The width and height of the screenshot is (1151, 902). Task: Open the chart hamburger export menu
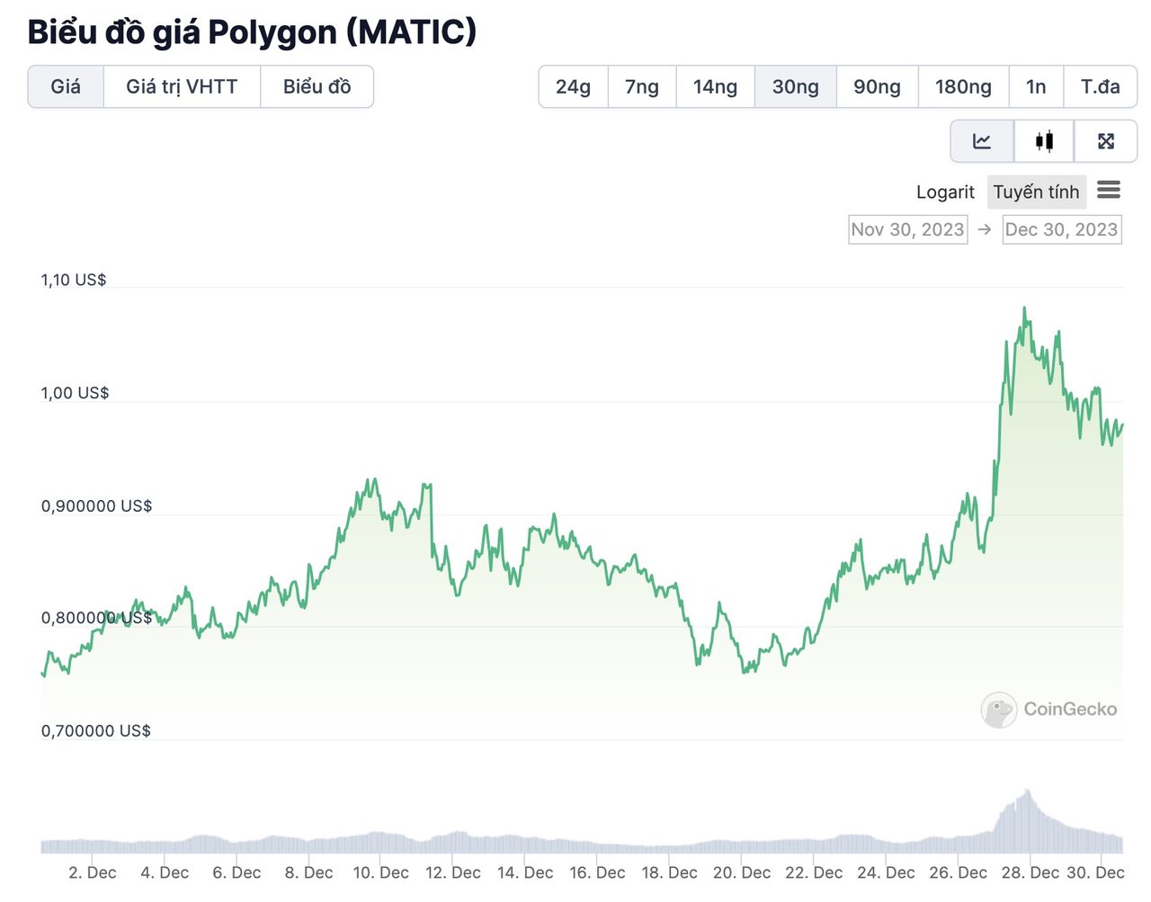point(1109,190)
